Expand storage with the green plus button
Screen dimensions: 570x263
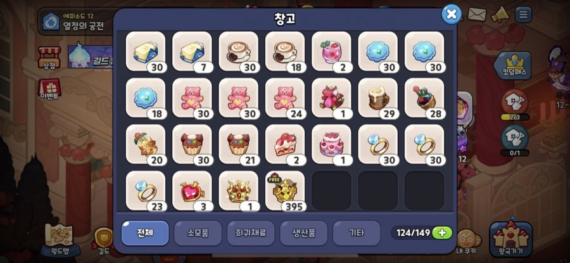pos(442,233)
